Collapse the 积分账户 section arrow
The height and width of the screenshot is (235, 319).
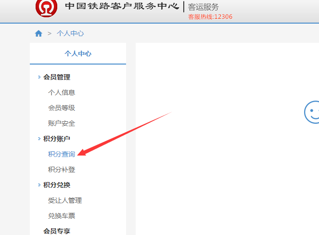coord(39,139)
